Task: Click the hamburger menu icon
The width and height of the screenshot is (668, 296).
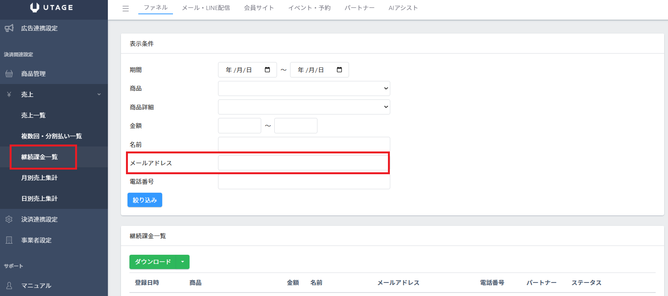Action: pyautogui.click(x=126, y=8)
